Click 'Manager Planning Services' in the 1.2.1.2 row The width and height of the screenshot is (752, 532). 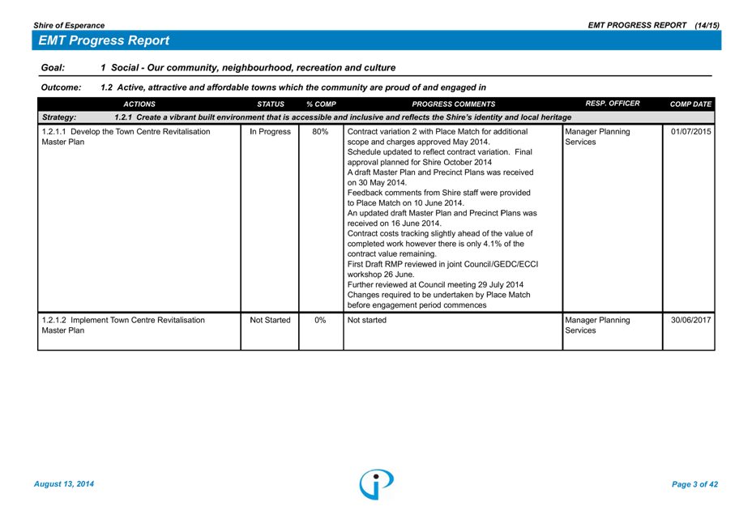tap(597, 325)
